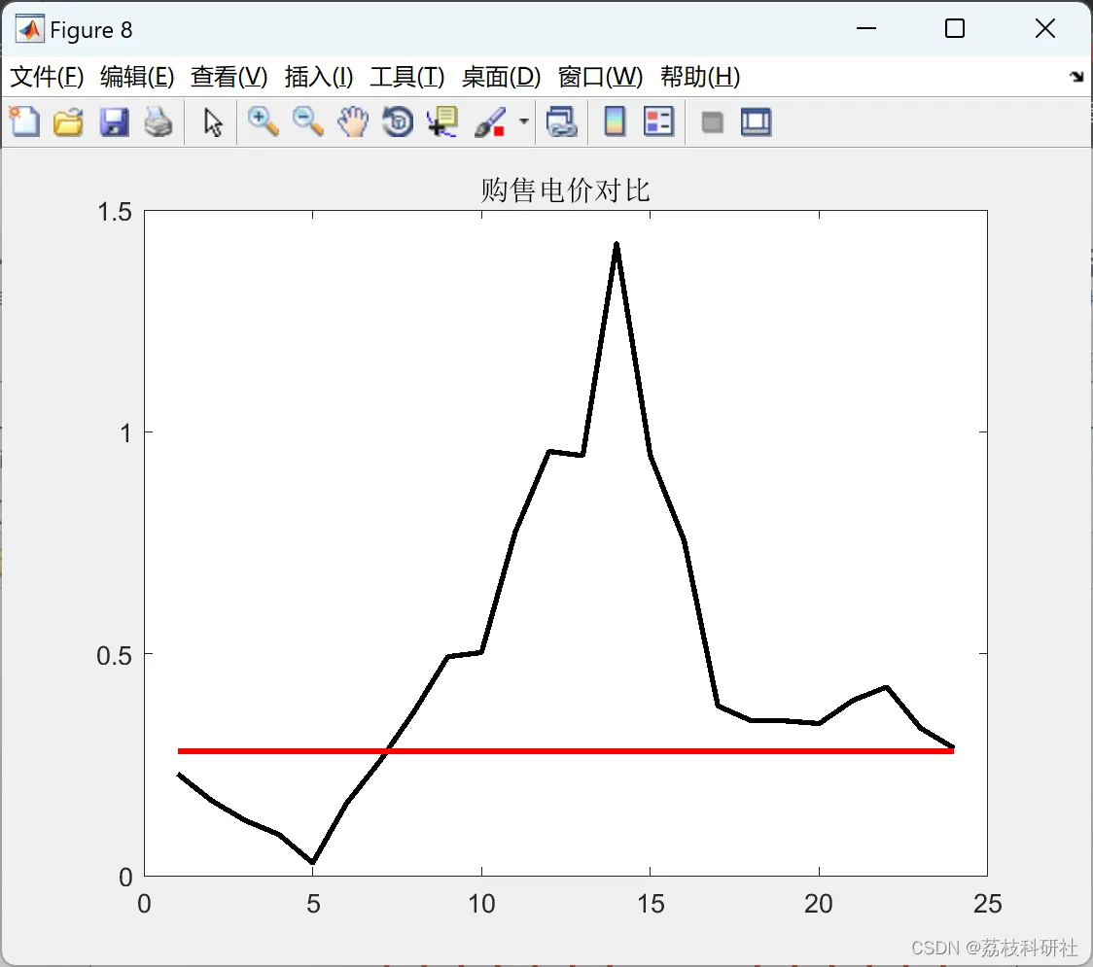This screenshot has height=967, width=1093.
Task: Maximize the Figure 8 window
Action: tap(955, 28)
